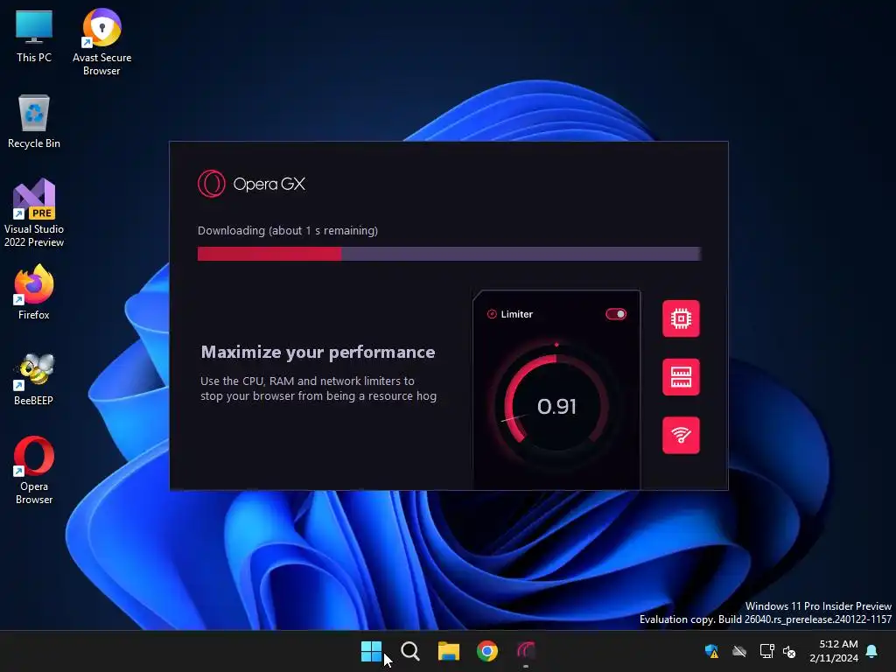Click the 'Limiter' label
Image resolution: width=896 pixels, height=672 pixels.
click(x=516, y=314)
